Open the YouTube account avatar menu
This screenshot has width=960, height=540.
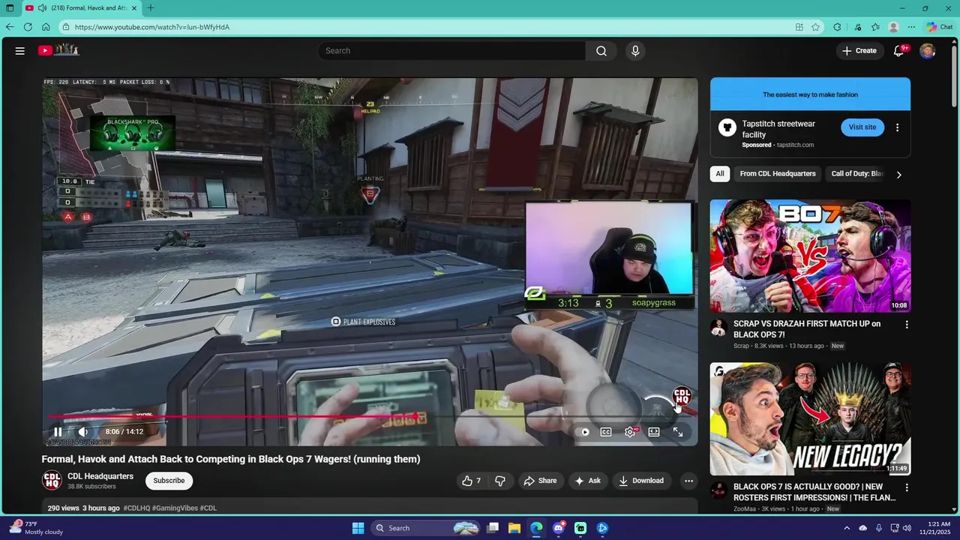[x=928, y=51]
